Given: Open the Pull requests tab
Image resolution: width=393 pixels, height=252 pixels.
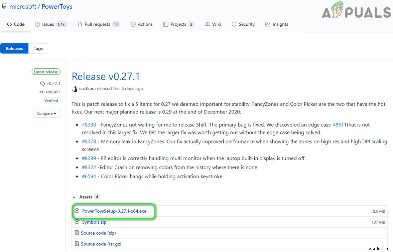Looking at the screenshot, I should click(98, 24).
